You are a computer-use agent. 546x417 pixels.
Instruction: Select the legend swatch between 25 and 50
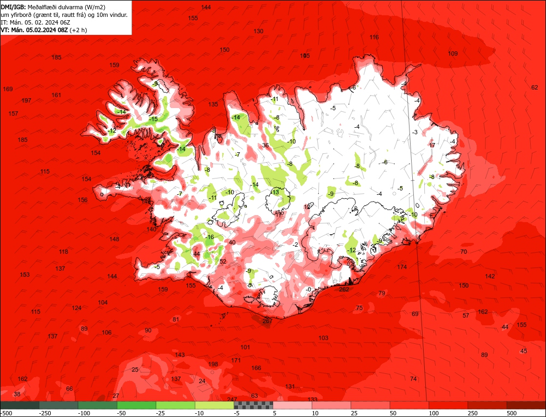(x=371, y=405)
